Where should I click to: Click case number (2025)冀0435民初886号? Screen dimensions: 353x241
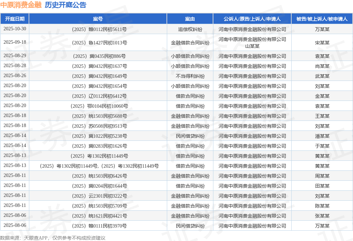point(99,56)
